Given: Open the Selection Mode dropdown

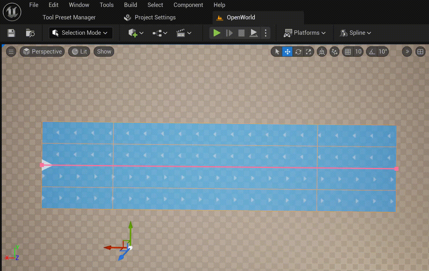Looking at the screenshot, I should pos(81,33).
